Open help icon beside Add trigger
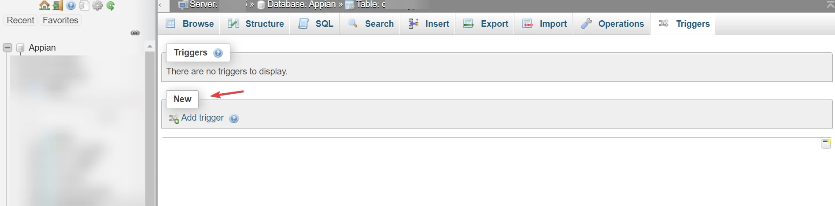 [234, 118]
